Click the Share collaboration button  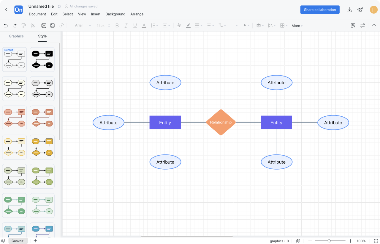point(320,10)
